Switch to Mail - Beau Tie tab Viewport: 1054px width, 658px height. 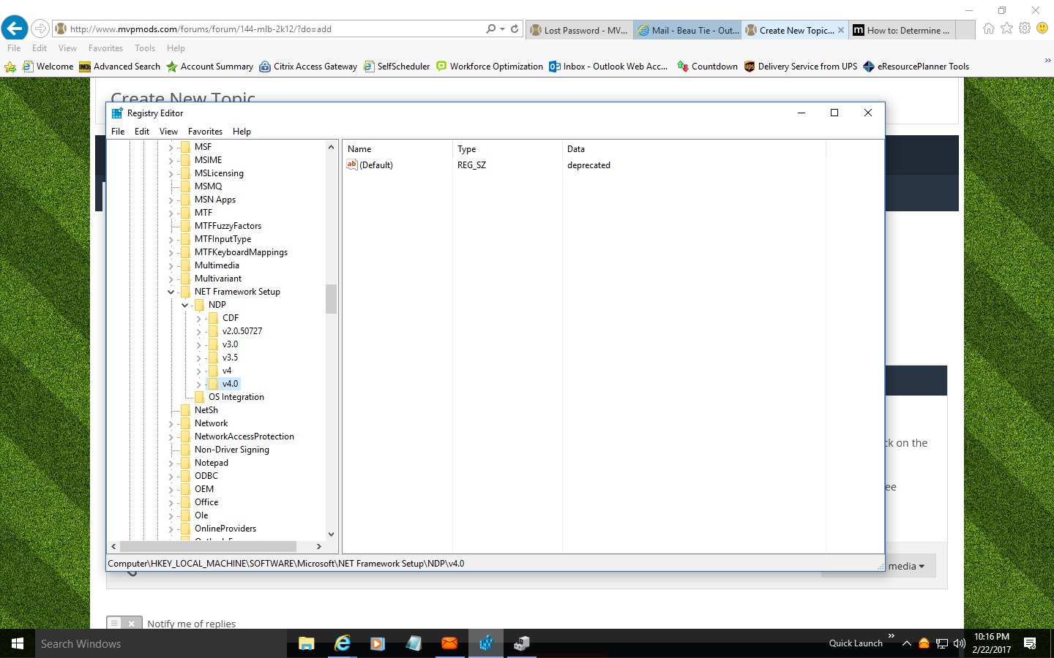[x=688, y=30]
